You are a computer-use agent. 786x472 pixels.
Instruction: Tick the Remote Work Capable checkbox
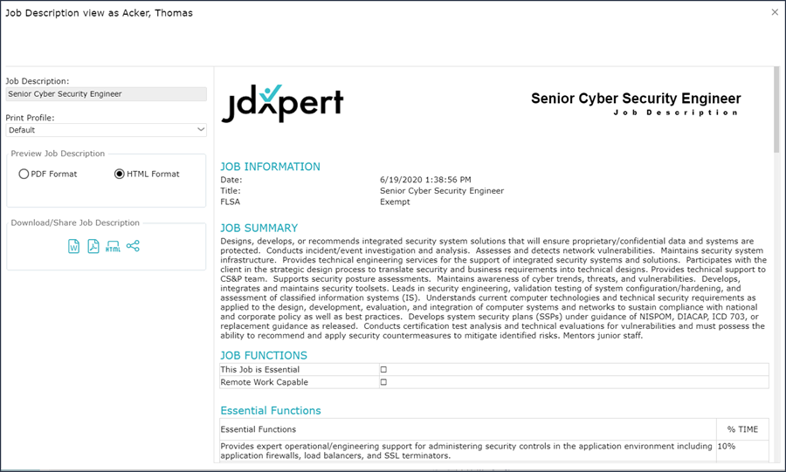click(383, 382)
